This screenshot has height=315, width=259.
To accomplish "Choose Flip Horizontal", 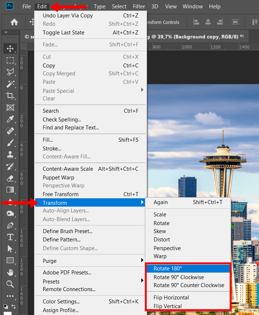I will pos(188,298).
